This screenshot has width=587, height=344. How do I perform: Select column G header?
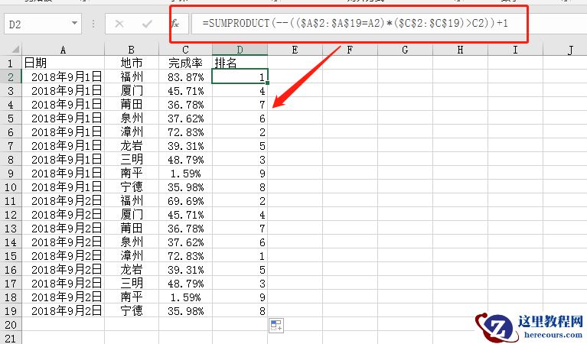(405, 50)
